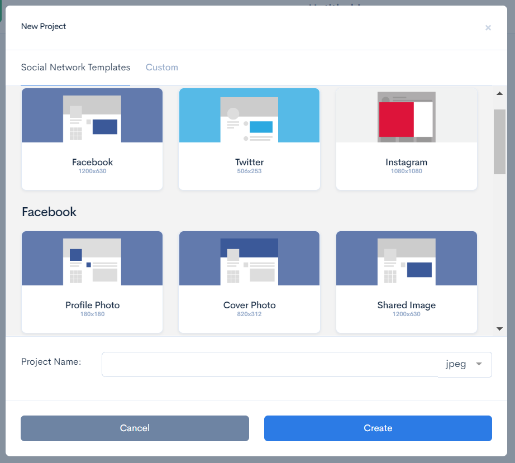Image resolution: width=515 pixels, height=463 pixels.
Task: Click the Project Name input field
Action: coord(270,365)
